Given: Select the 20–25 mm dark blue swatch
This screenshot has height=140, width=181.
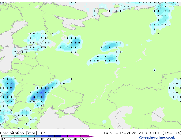Looking at the screenshot, I should tap(51, 136).
